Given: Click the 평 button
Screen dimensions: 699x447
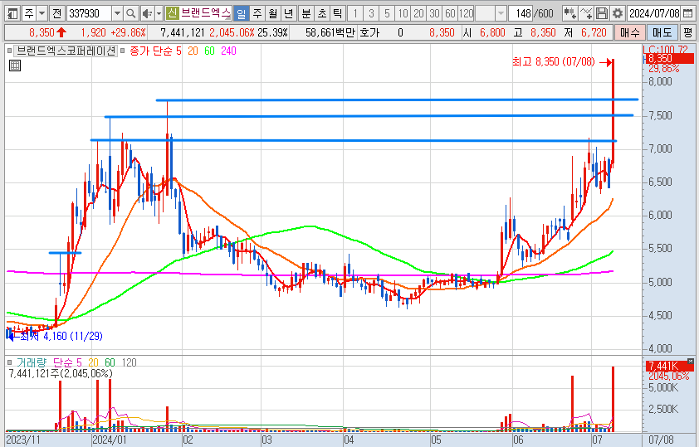Looking at the screenshot, I should pos(688,32).
